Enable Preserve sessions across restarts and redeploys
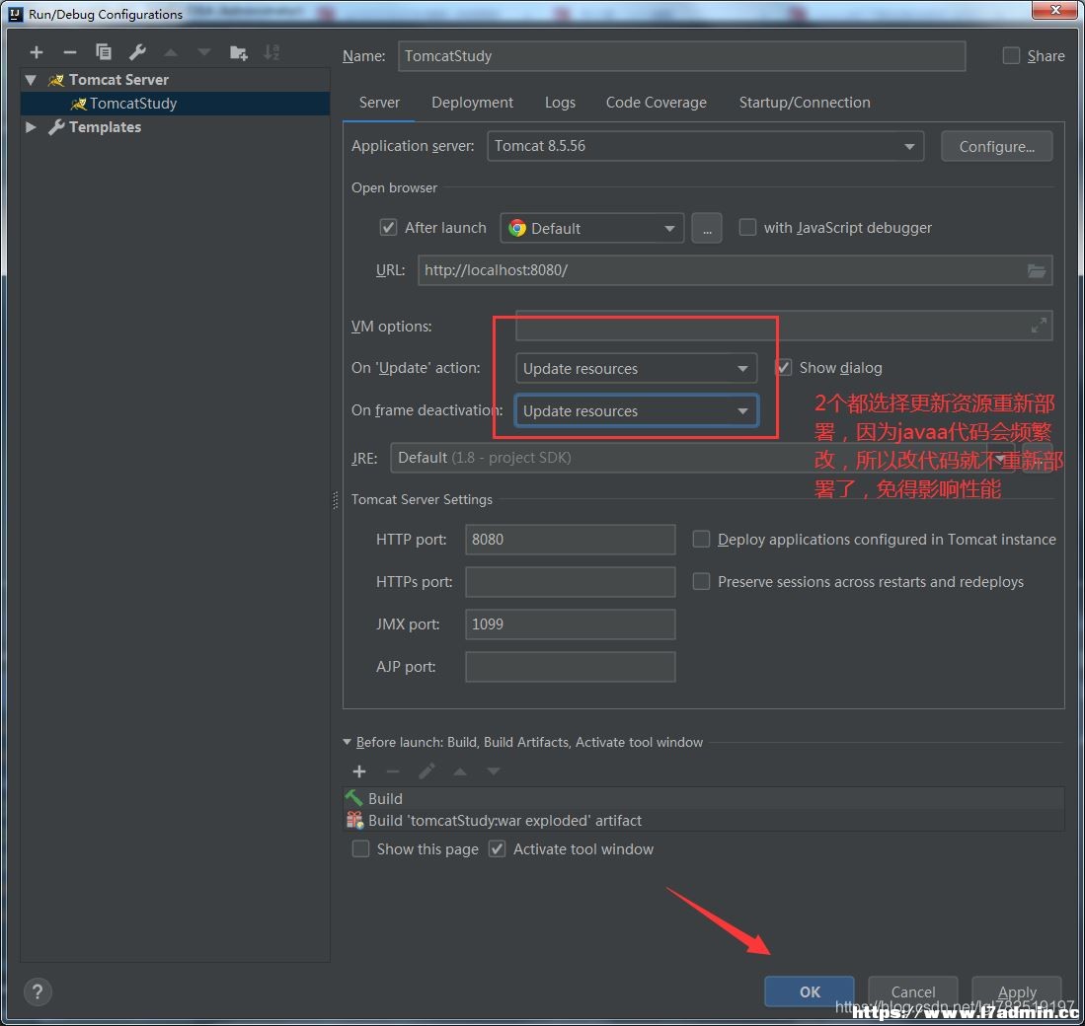The image size is (1085, 1026). [x=701, y=581]
